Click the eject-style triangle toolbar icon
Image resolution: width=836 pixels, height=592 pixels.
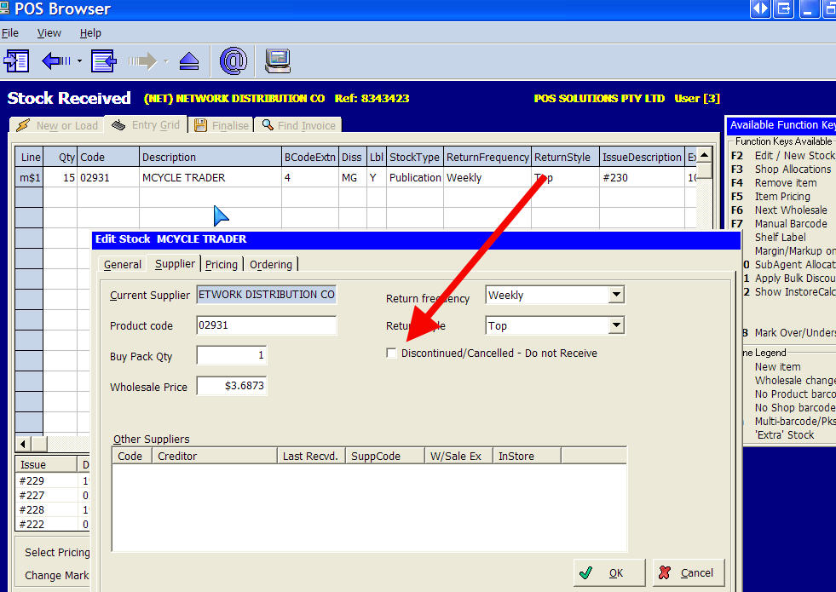coord(189,61)
